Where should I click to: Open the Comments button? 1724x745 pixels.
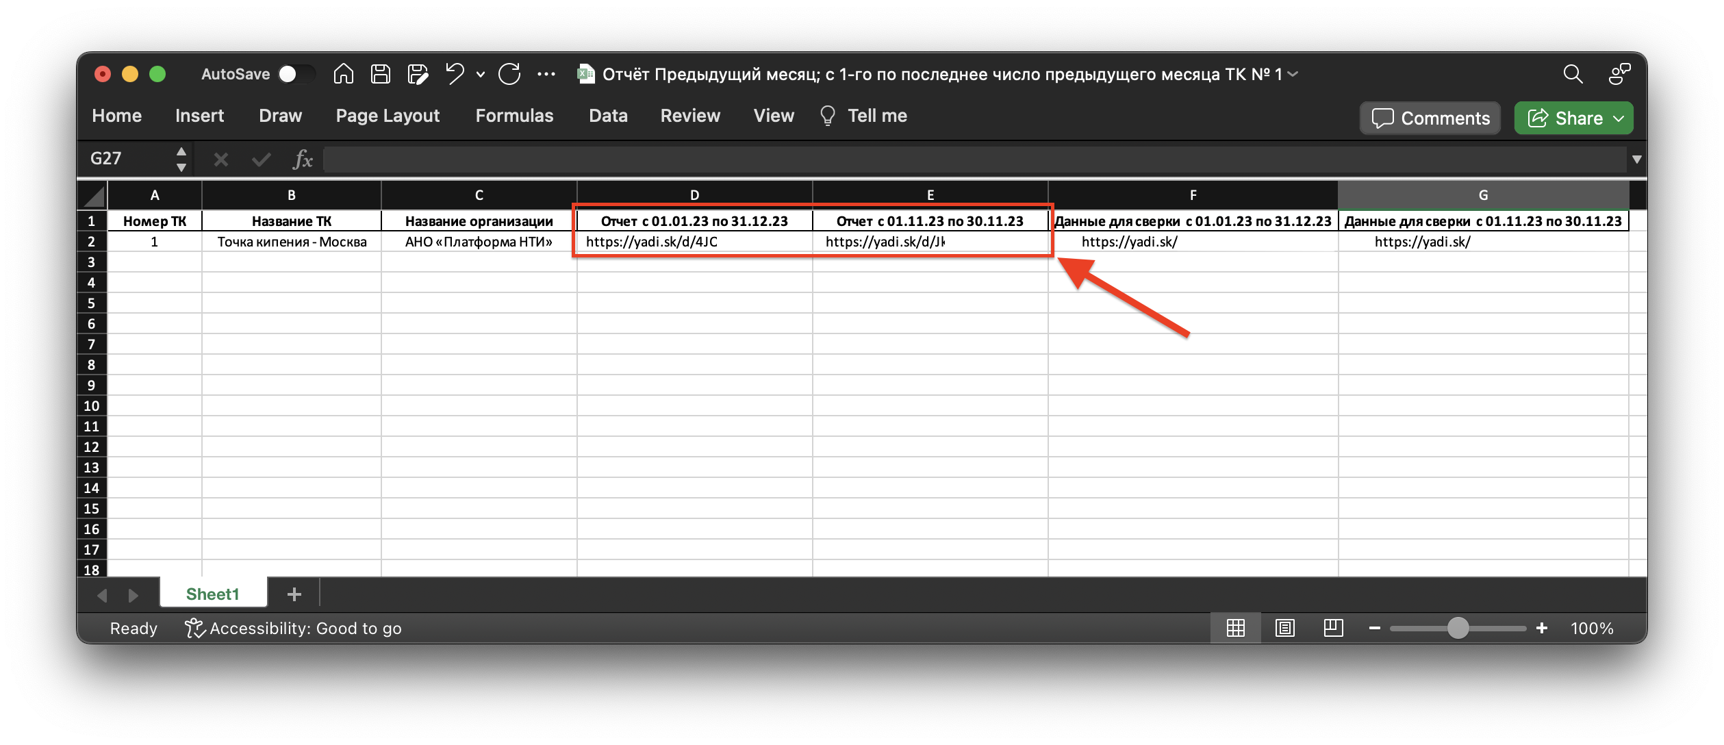pos(1430,118)
